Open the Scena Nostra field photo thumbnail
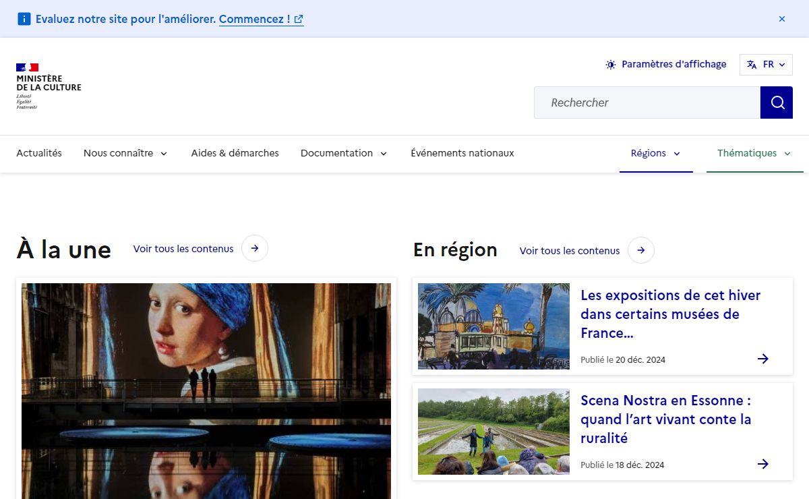 point(493,432)
